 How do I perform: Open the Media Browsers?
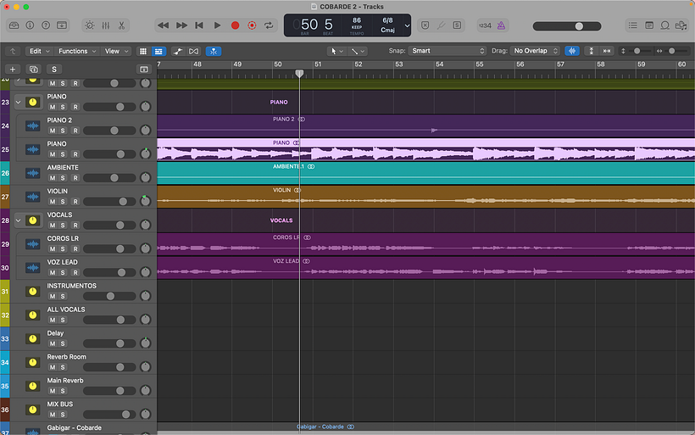coord(681,25)
